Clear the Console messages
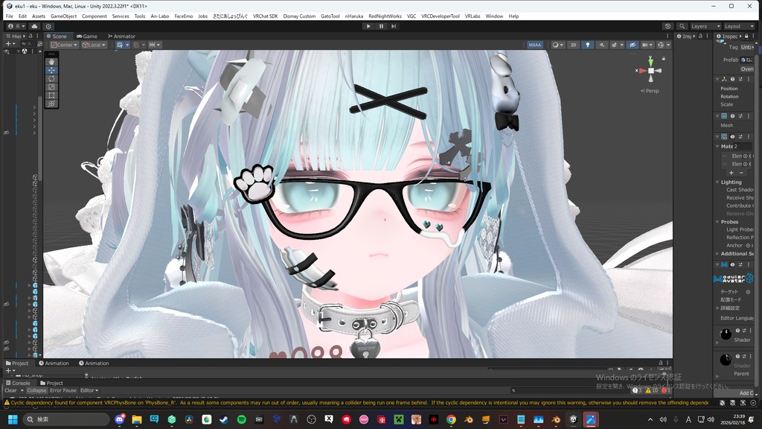Viewport: 762px width, 429px height. point(10,390)
